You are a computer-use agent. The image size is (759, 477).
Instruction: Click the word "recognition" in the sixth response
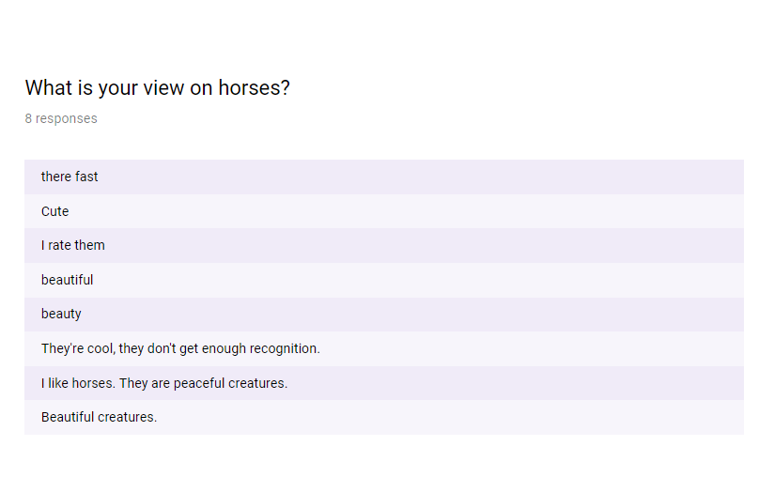pos(281,348)
